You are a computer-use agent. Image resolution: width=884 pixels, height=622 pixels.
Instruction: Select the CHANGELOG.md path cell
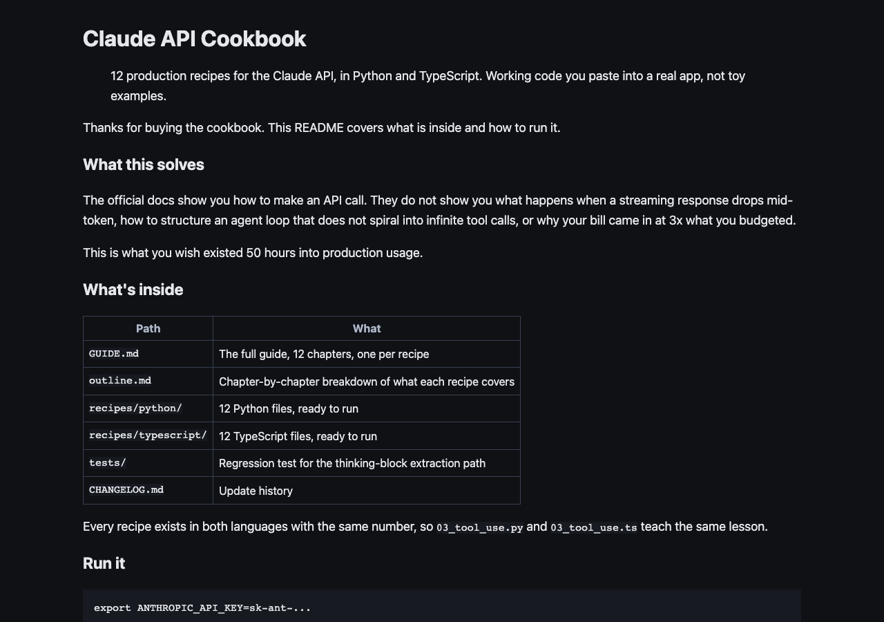(148, 490)
